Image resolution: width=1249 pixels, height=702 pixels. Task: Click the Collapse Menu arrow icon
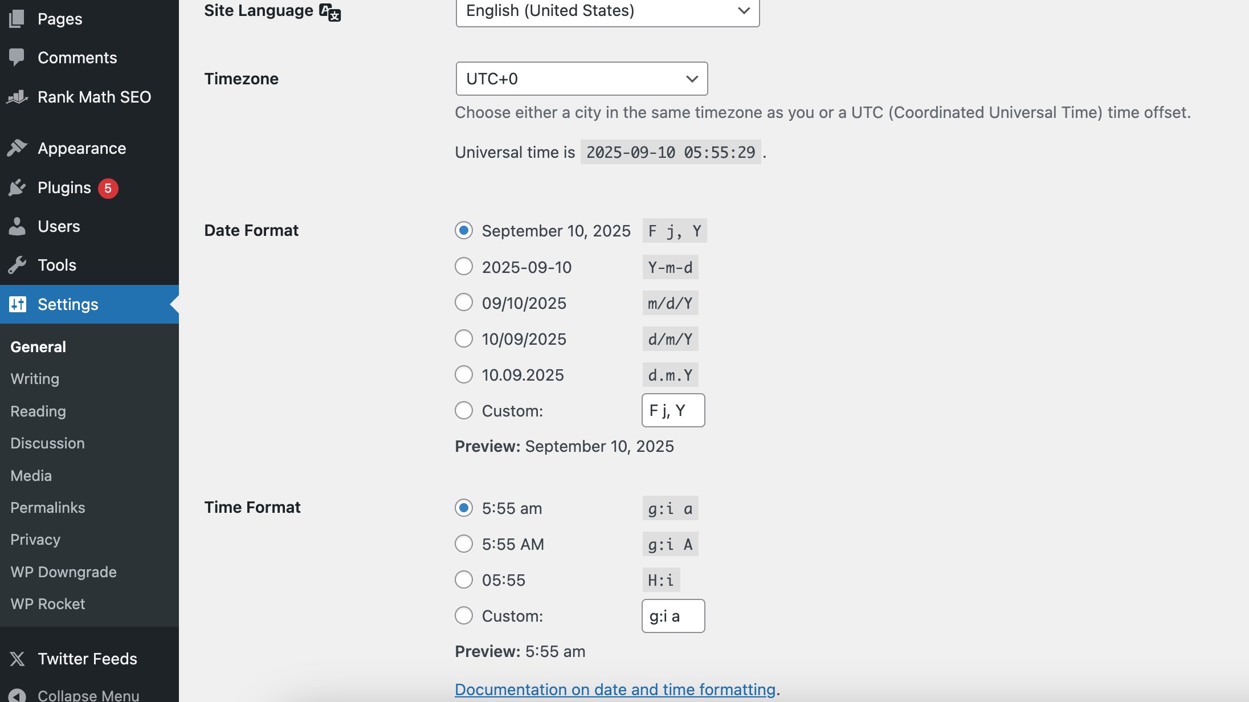click(x=17, y=696)
